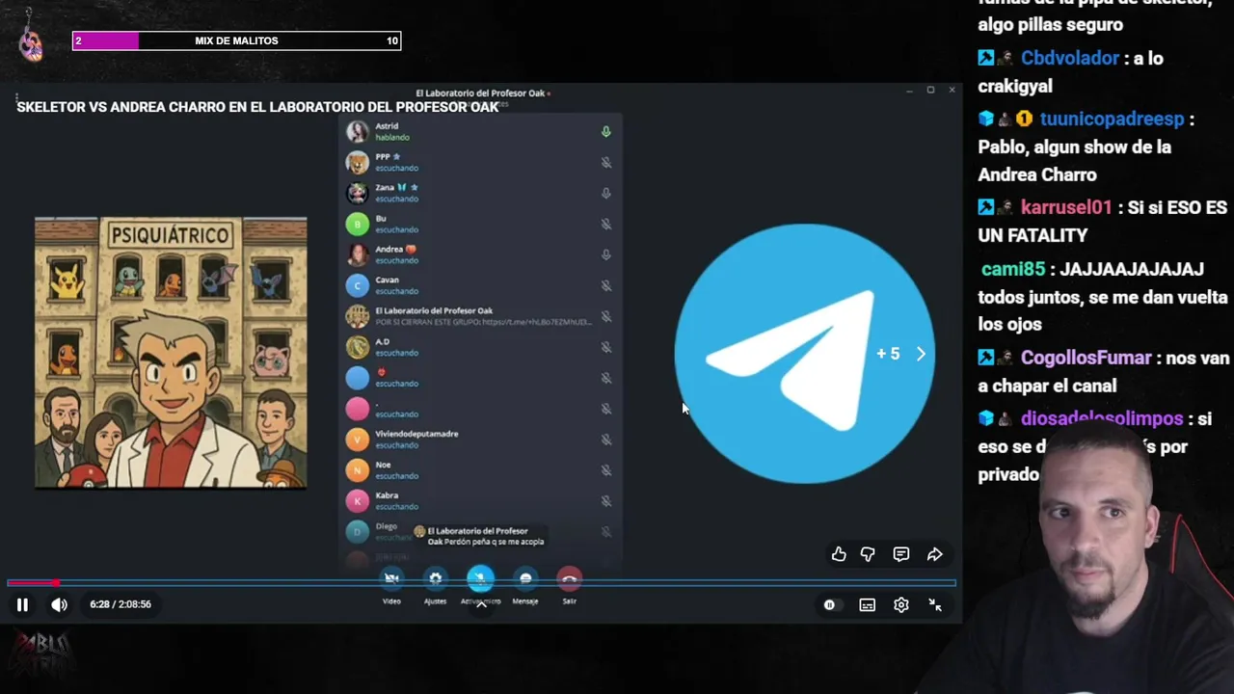Screen dimensions: 1234x694
Task: Enable camera with the Video button
Action: pyautogui.click(x=391, y=578)
